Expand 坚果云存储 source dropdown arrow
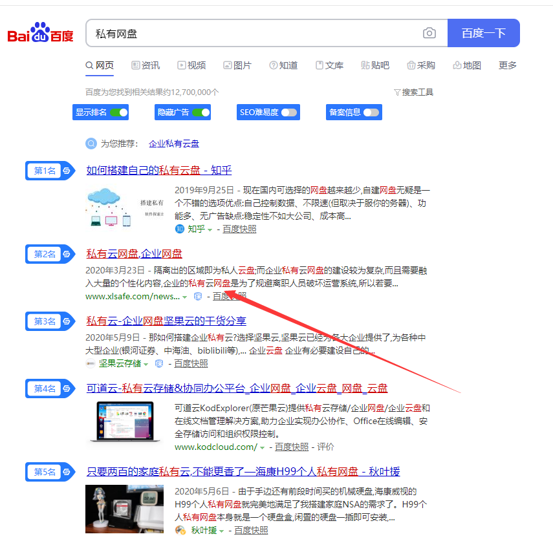The image size is (553, 543). [146, 364]
